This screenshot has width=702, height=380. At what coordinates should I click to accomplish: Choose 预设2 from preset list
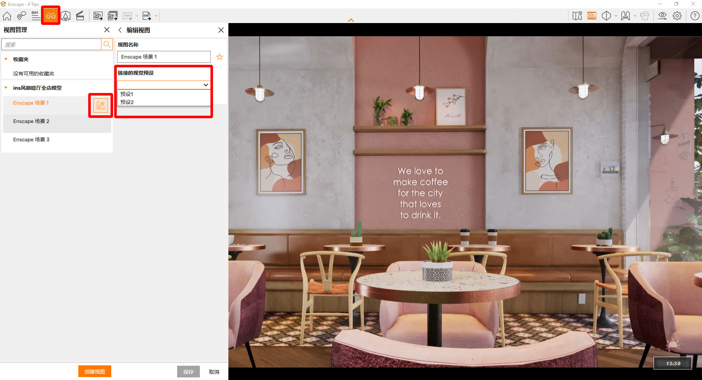[x=164, y=102]
